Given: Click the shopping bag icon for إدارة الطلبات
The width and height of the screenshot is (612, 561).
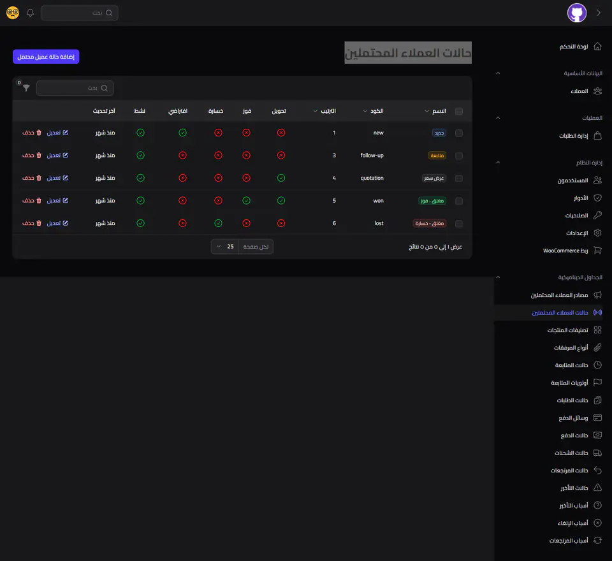Looking at the screenshot, I should point(597,135).
